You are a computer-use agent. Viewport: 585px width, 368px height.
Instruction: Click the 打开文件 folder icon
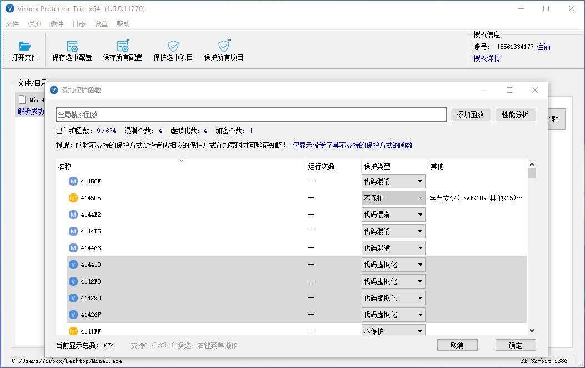(24, 46)
